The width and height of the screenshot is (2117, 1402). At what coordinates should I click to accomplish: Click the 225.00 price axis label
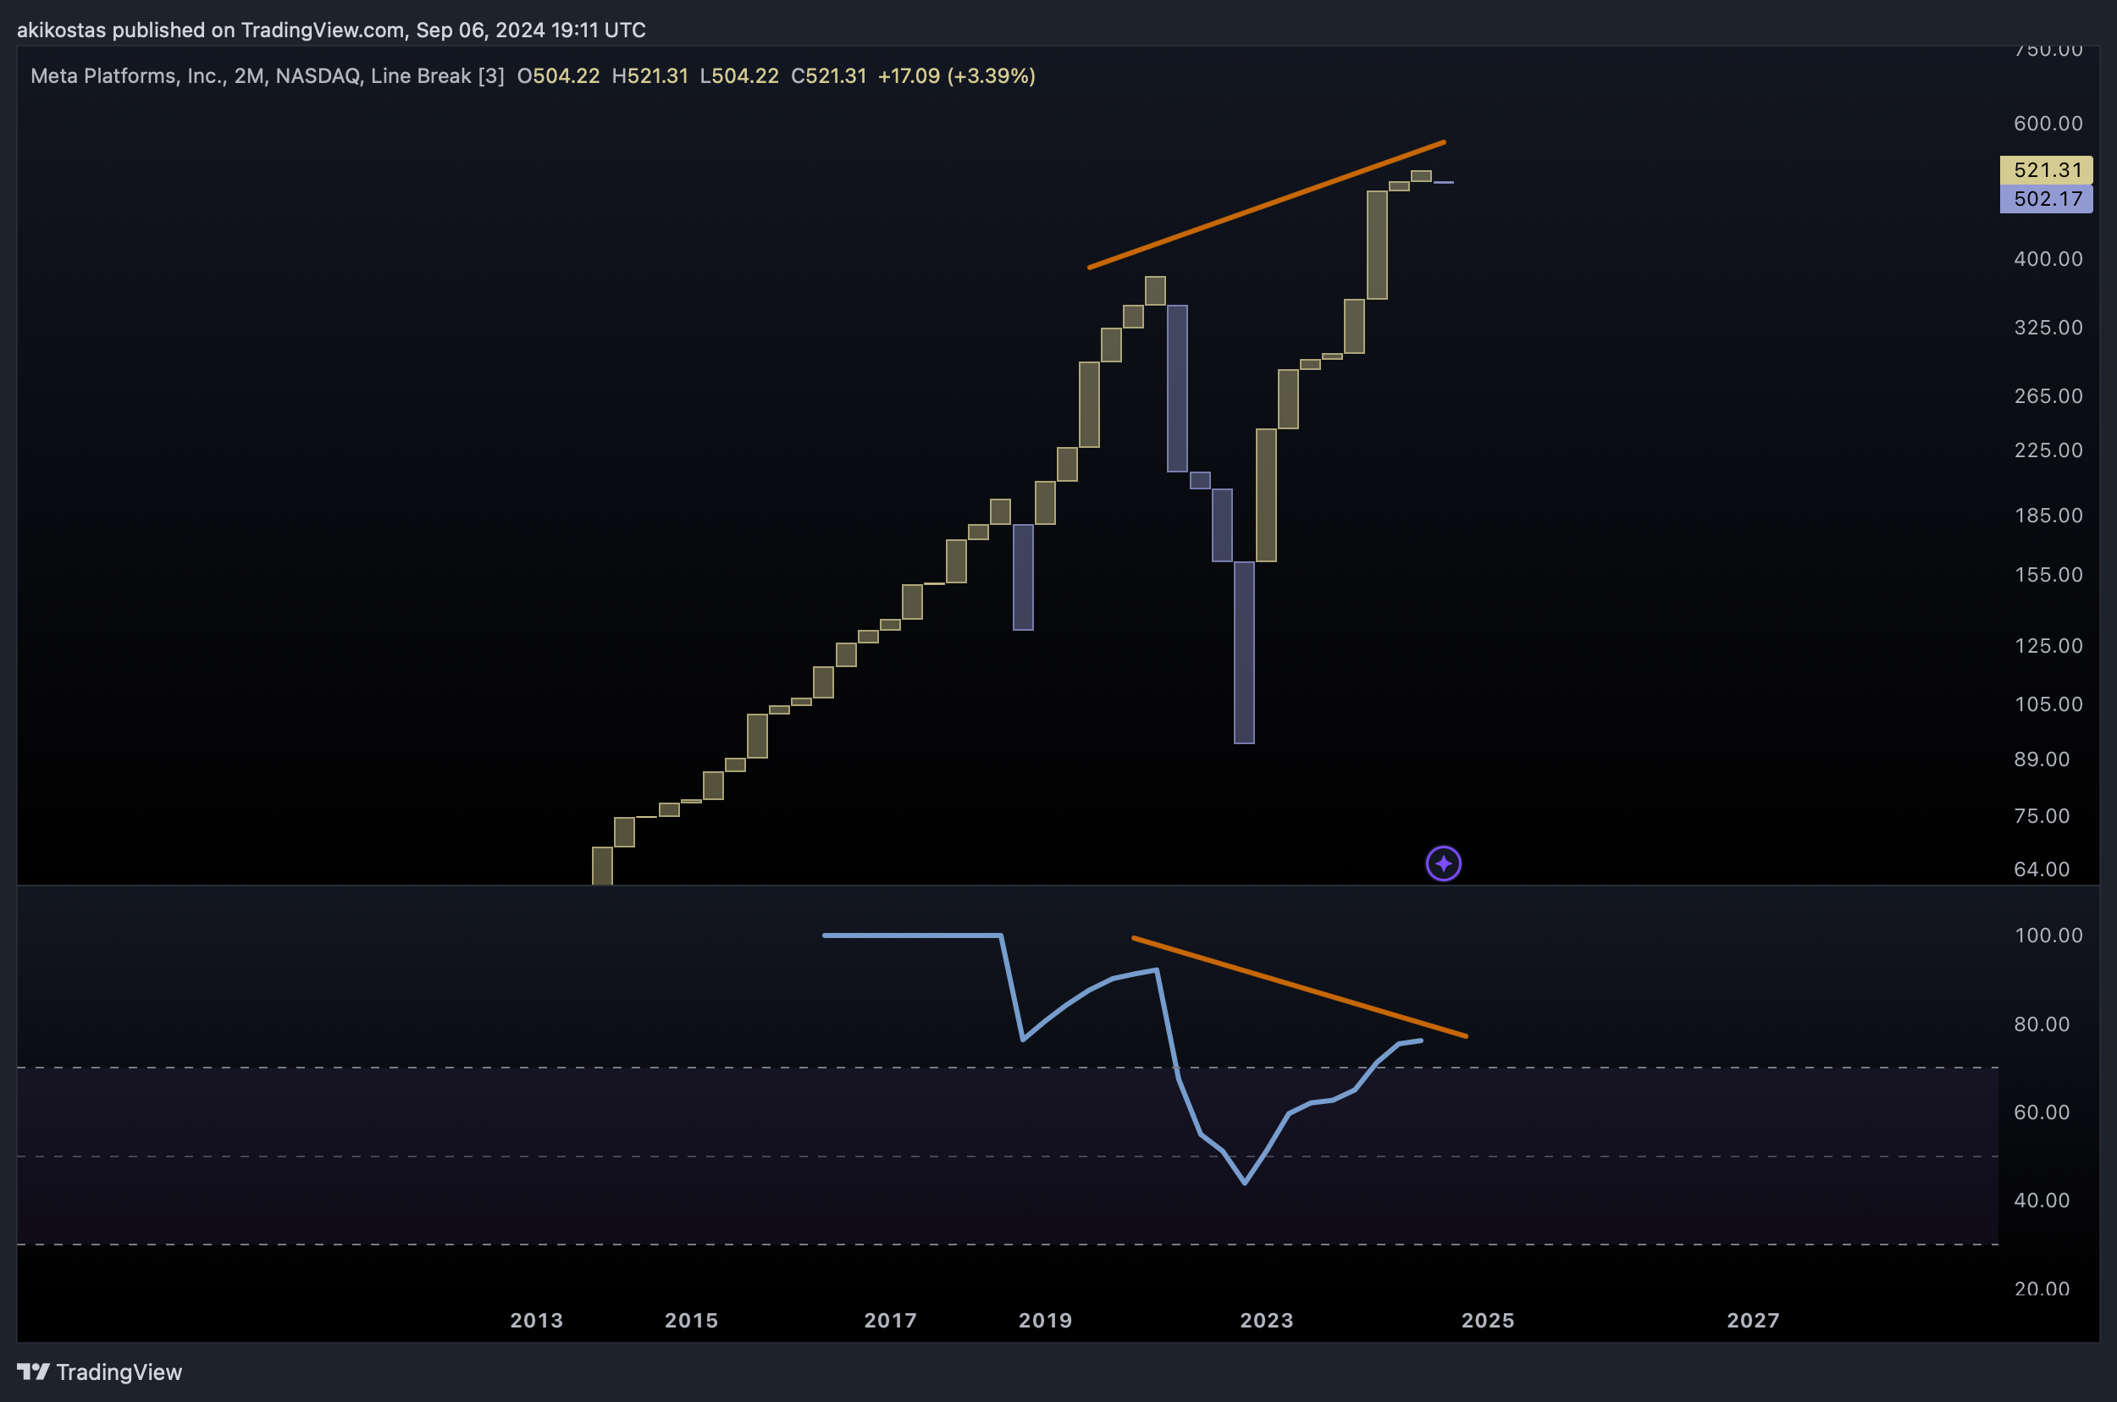click(2048, 450)
